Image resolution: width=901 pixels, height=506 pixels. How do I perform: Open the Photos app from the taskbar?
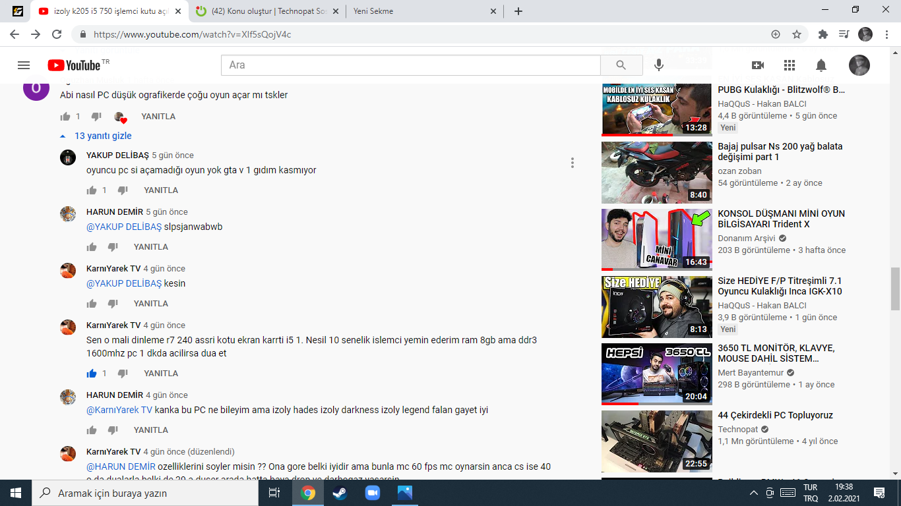pyautogui.click(x=405, y=493)
